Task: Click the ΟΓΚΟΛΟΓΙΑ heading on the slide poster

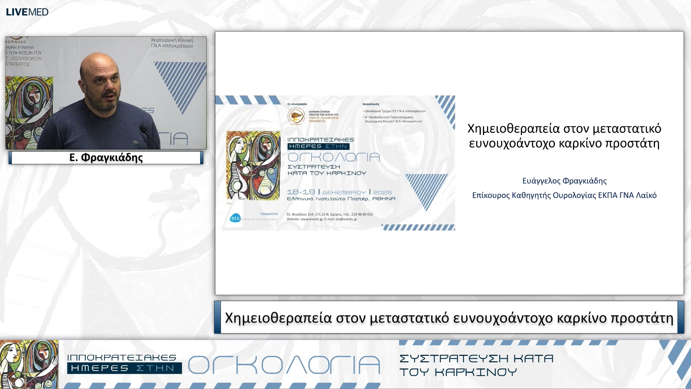Action: click(x=334, y=157)
